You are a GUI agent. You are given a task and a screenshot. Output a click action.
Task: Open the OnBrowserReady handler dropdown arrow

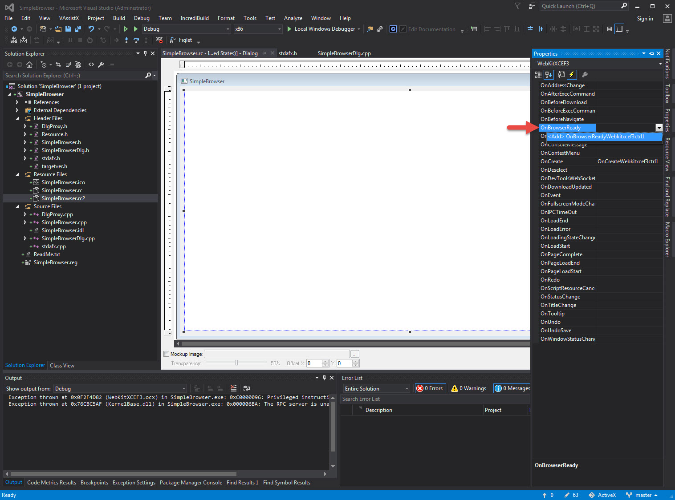pos(659,128)
